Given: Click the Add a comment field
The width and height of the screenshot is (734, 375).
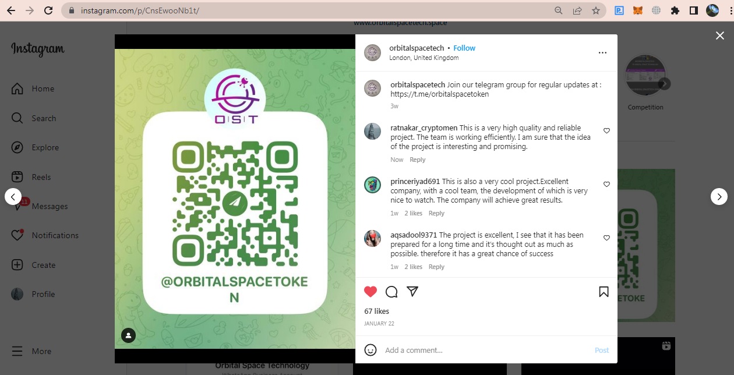Looking at the screenshot, I should click(486, 350).
